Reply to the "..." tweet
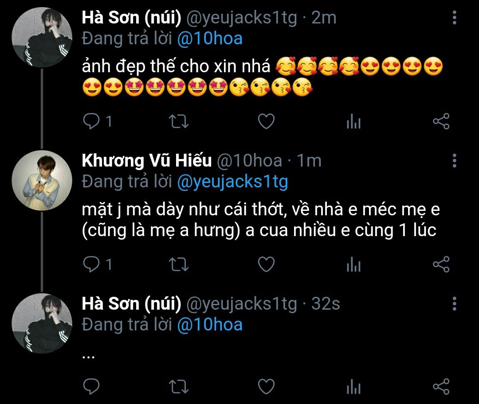Screen dimensions: 479x404 92,387
